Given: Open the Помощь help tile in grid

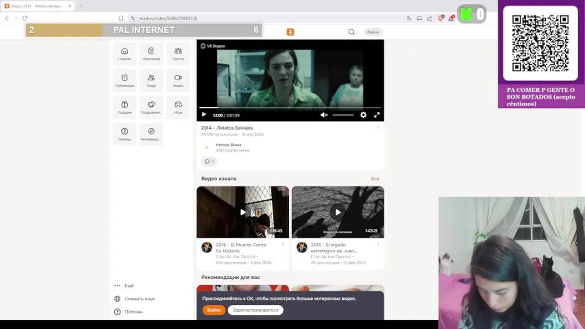Looking at the screenshot, I should pyautogui.click(x=125, y=134).
